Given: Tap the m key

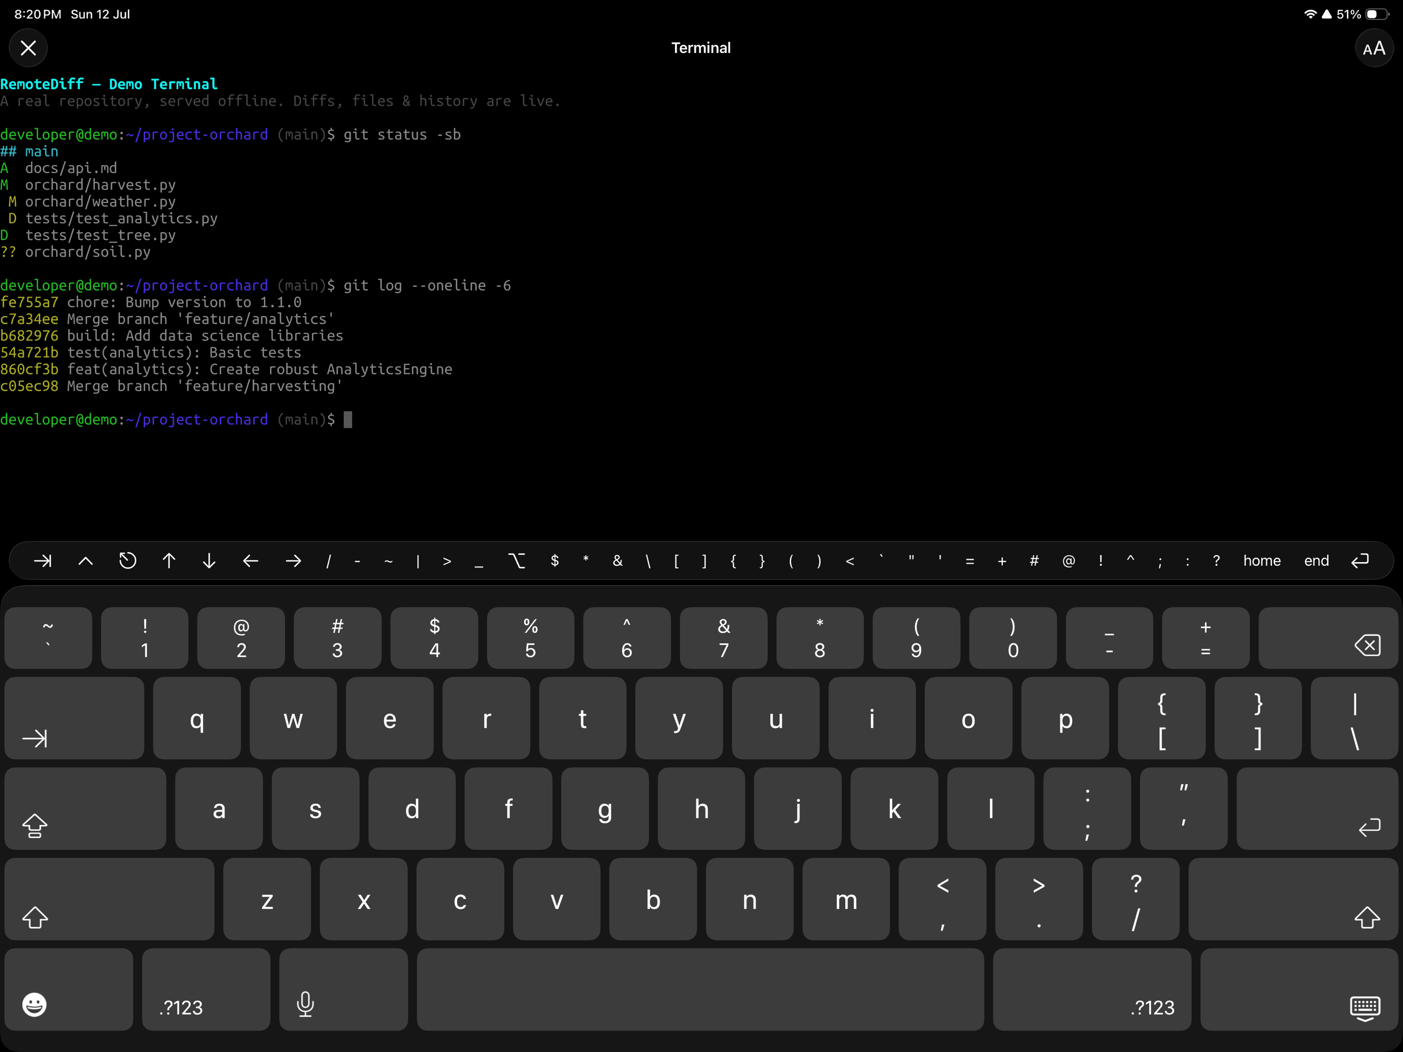Looking at the screenshot, I should 846,899.
